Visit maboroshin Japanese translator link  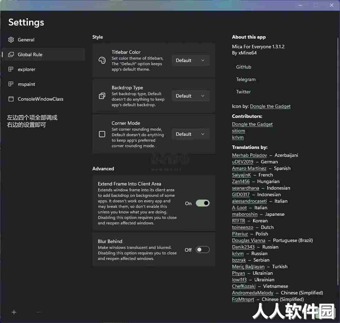click(244, 214)
